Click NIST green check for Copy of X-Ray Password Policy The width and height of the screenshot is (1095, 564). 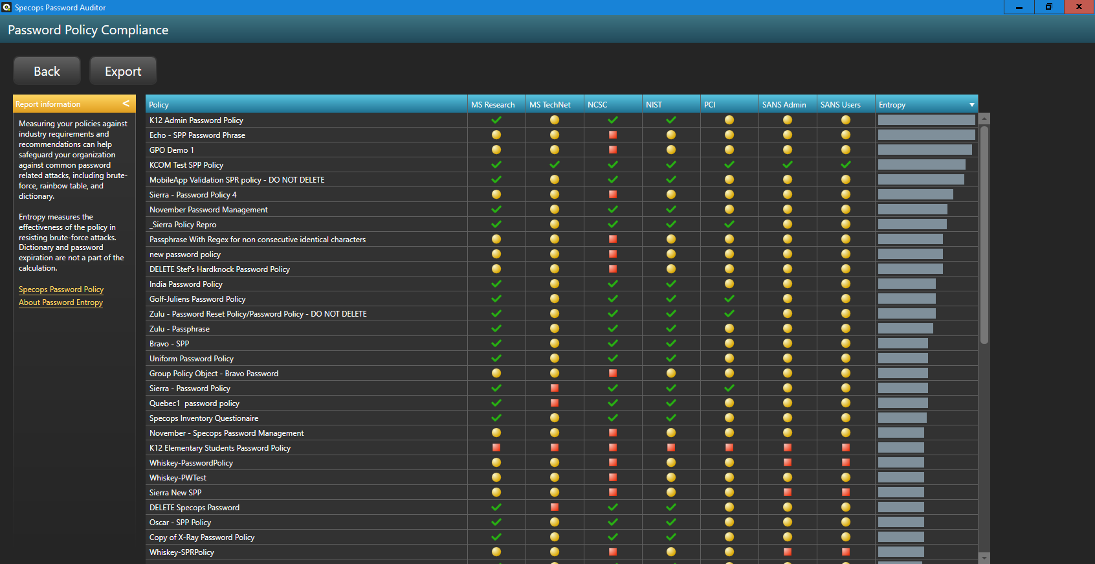[x=671, y=537]
